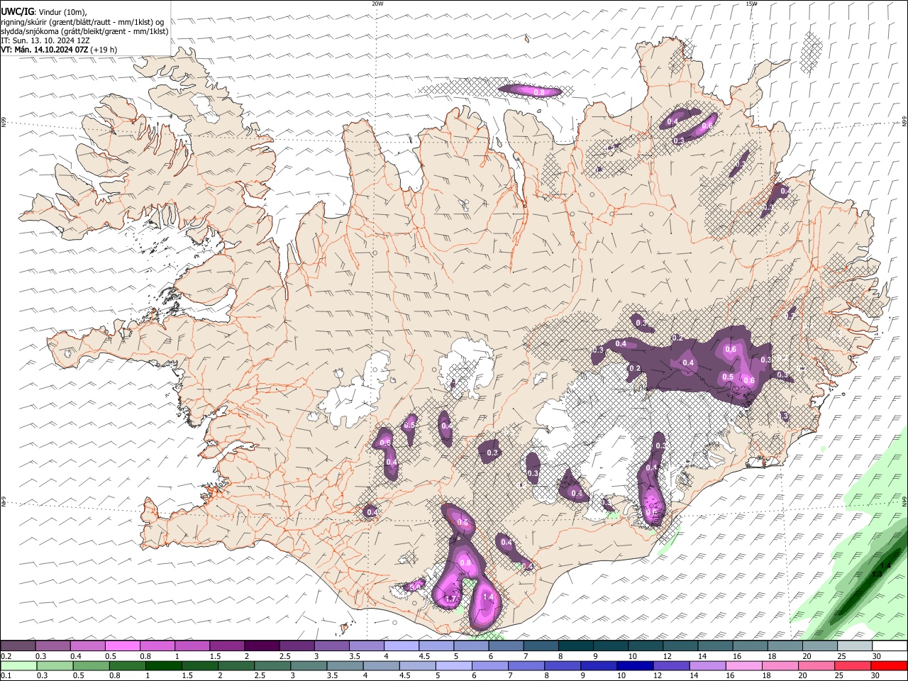
Task: Select the bottom-row swatch labeled 20
Action: 815,665
